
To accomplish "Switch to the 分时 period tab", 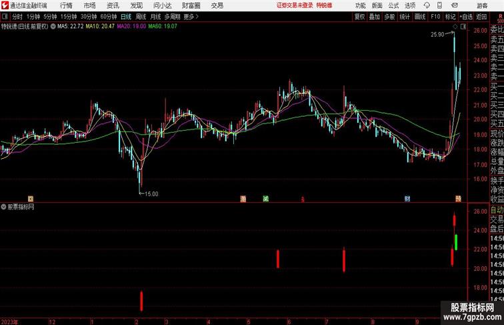I will (17, 17).
